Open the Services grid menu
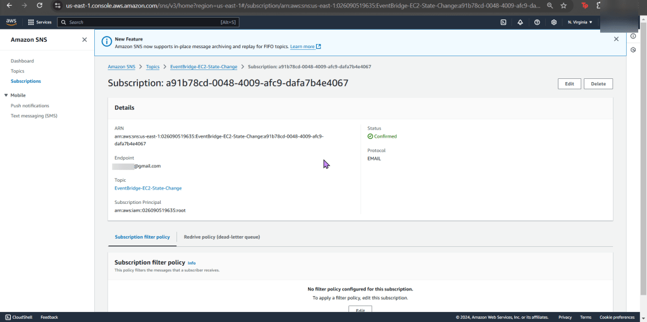The width and height of the screenshot is (647, 322). (40, 22)
